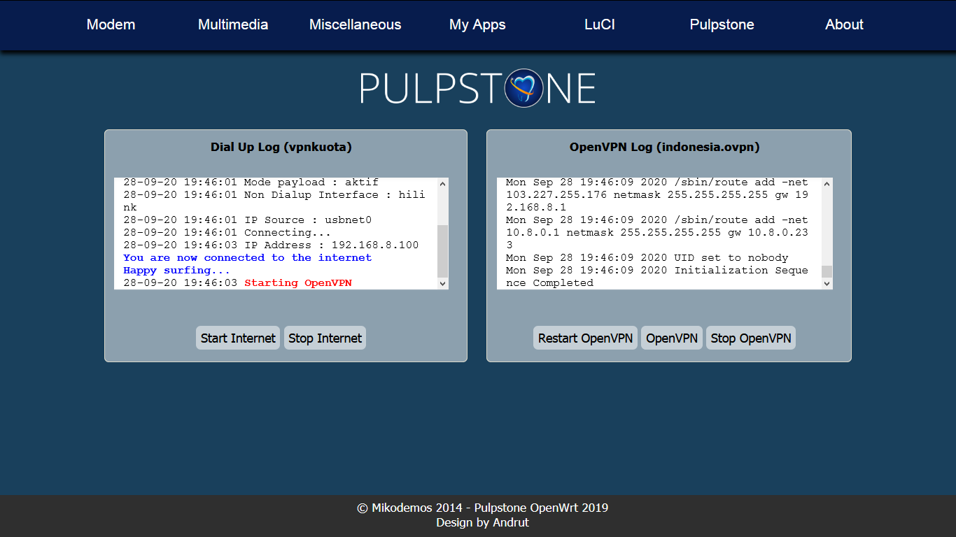Viewport: 956px width, 537px height.
Task: Click the OpenVPN Log scroll up arrow
Action: 827,184
